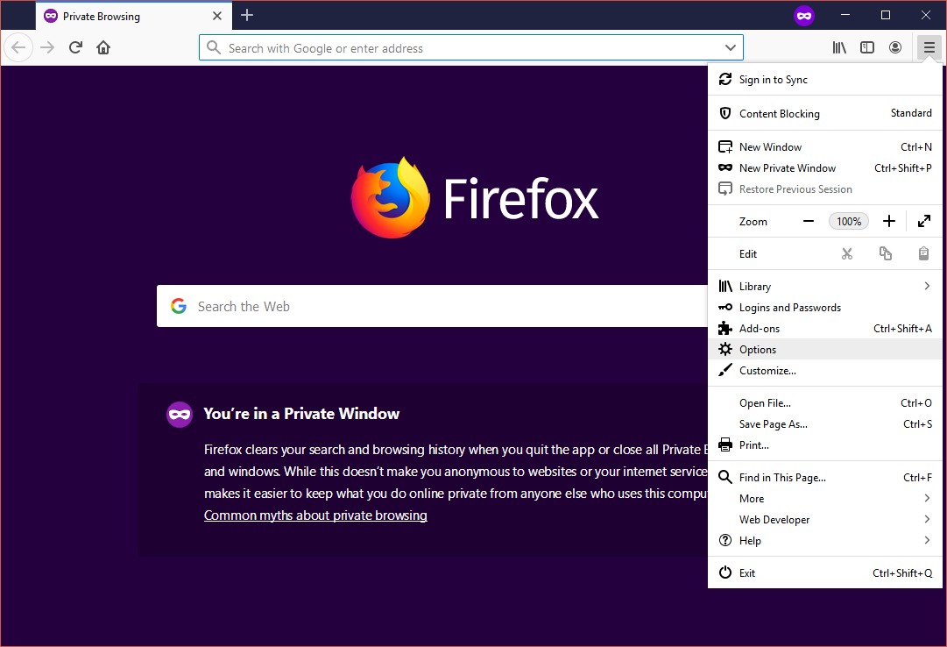
Task: Zoom in with the plus button
Action: click(x=889, y=221)
